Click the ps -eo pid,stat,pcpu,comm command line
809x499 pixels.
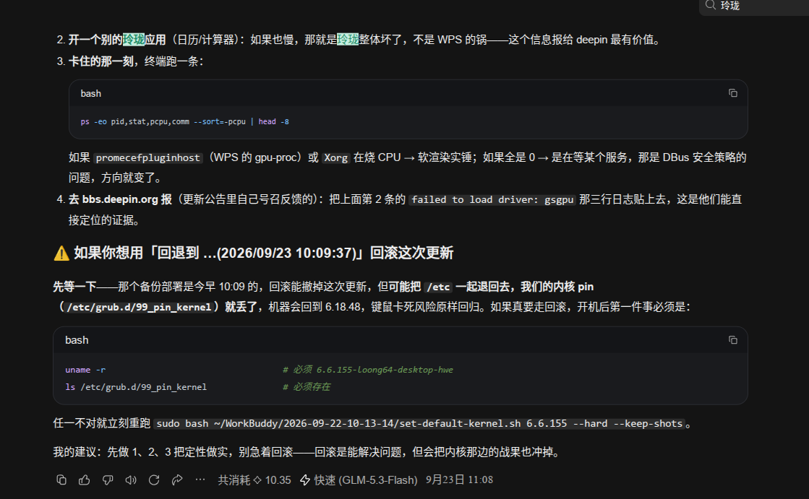(184, 121)
